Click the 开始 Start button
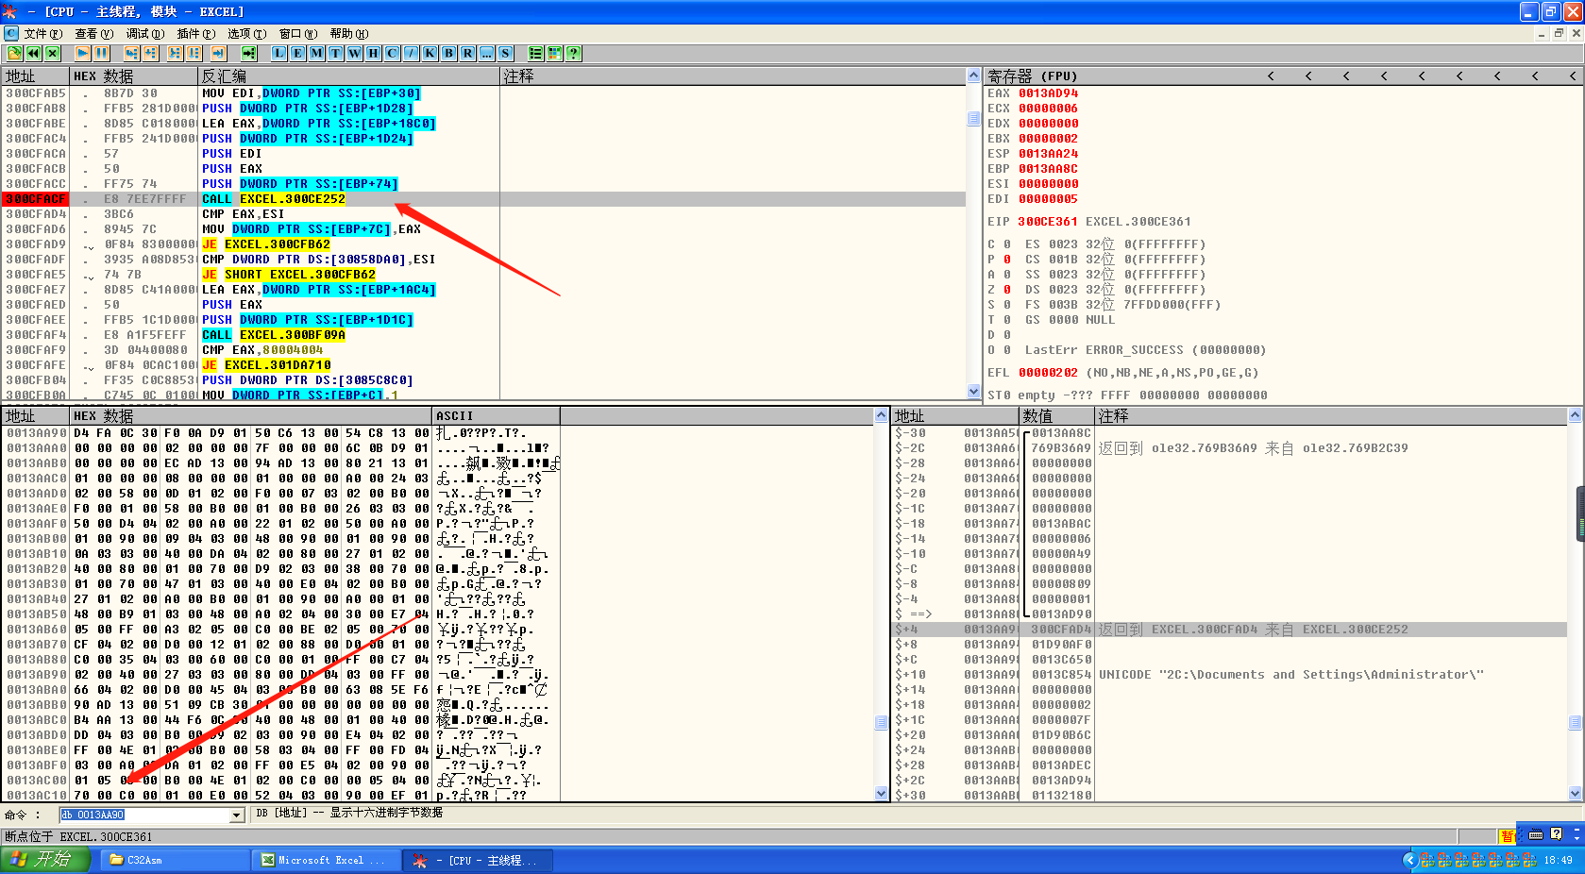 [45, 860]
